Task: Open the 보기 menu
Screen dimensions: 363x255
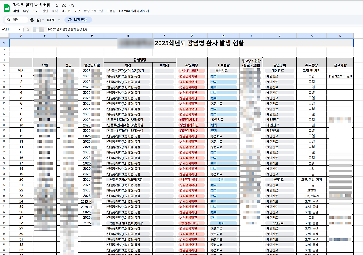Action: tap(35, 11)
